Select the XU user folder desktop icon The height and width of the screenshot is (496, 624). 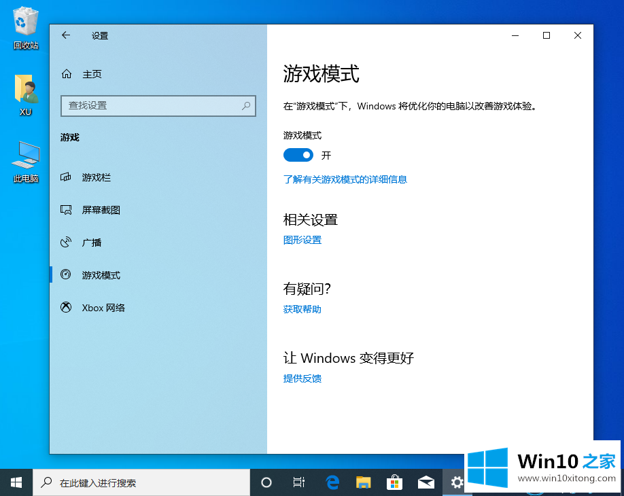(x=26, y=94)
